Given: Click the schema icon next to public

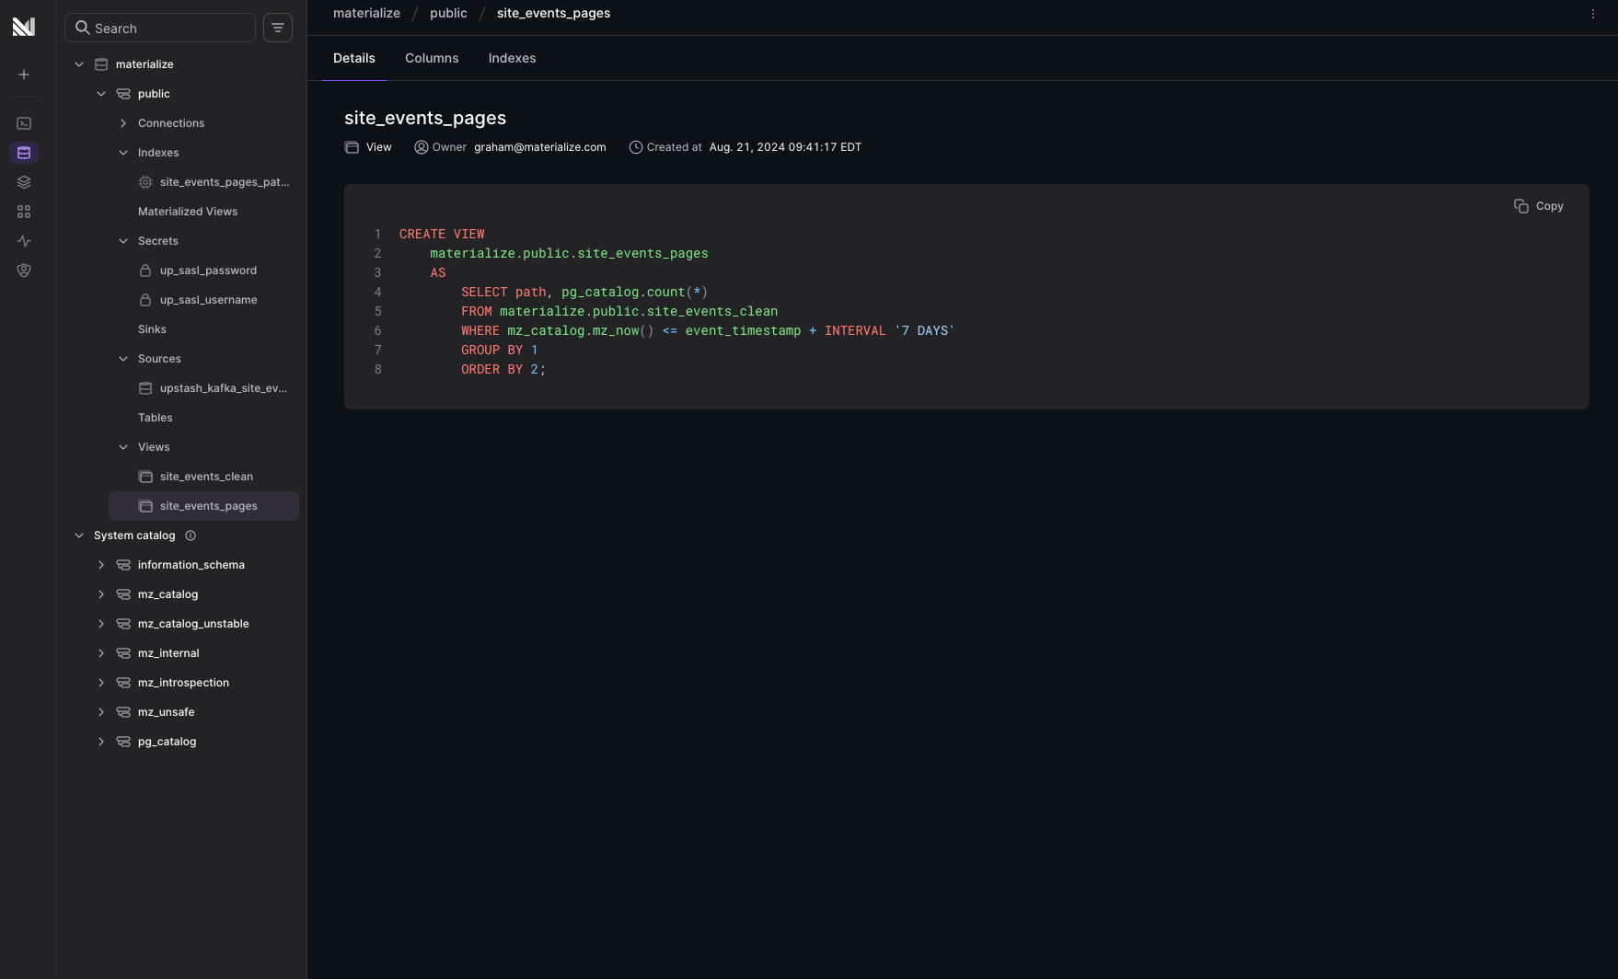Looking at the screenshot, I should (123, 94).
